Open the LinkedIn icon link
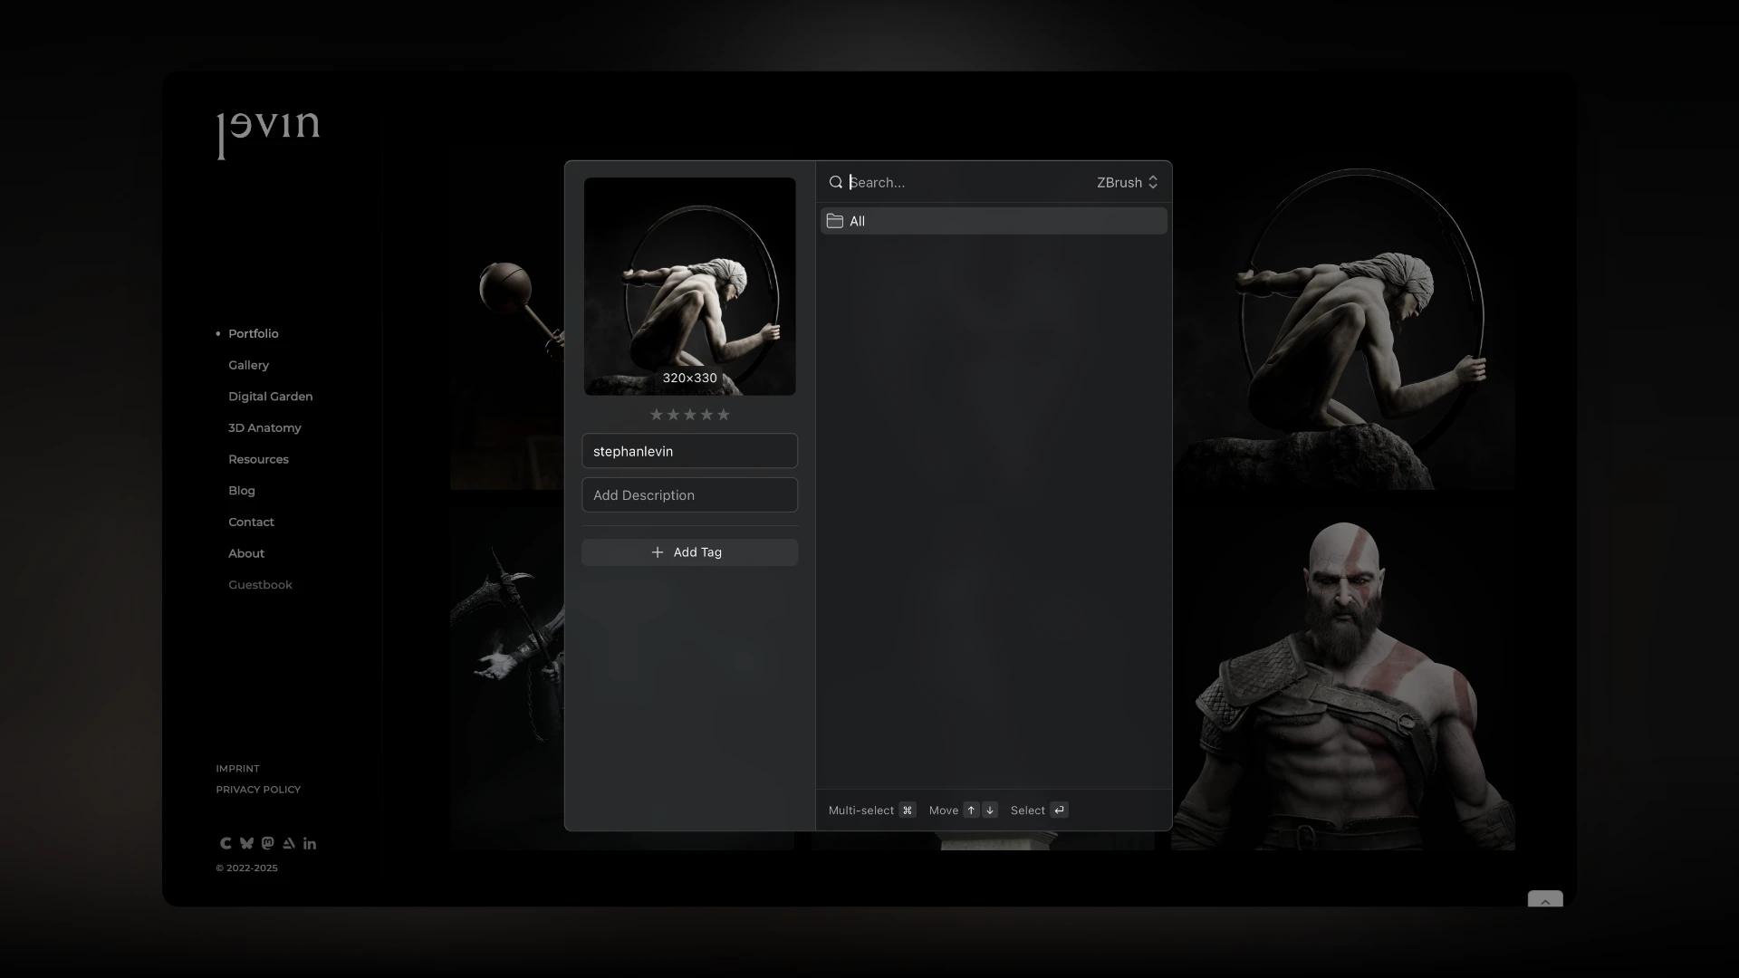 point(310,843)
